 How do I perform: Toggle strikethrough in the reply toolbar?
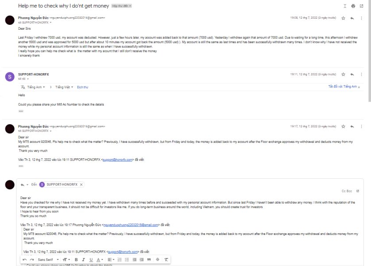(158, 260)
